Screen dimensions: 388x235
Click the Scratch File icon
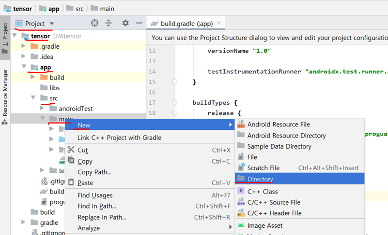pyautogui.click(x=241, y=167)
